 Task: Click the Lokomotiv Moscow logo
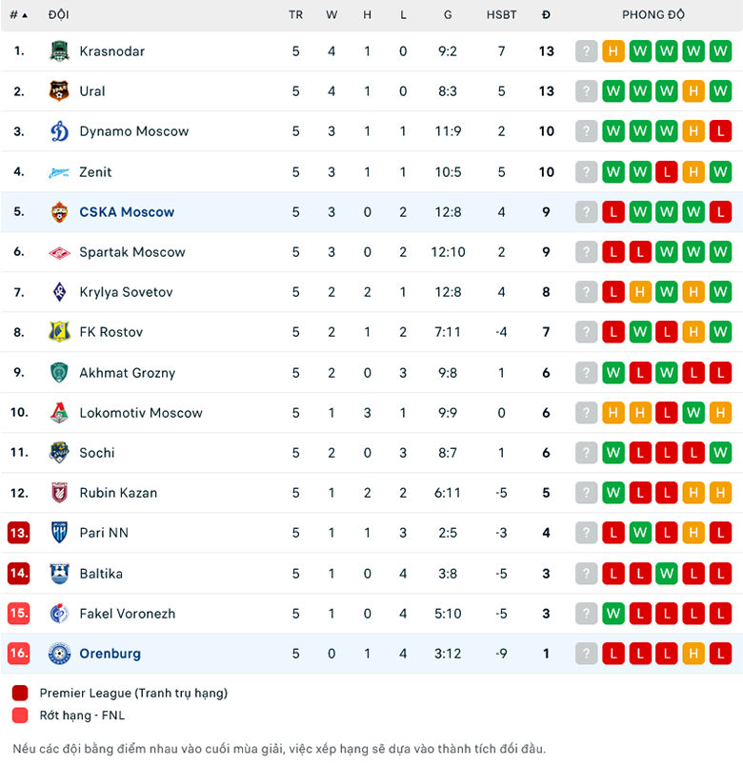(59, 413)
